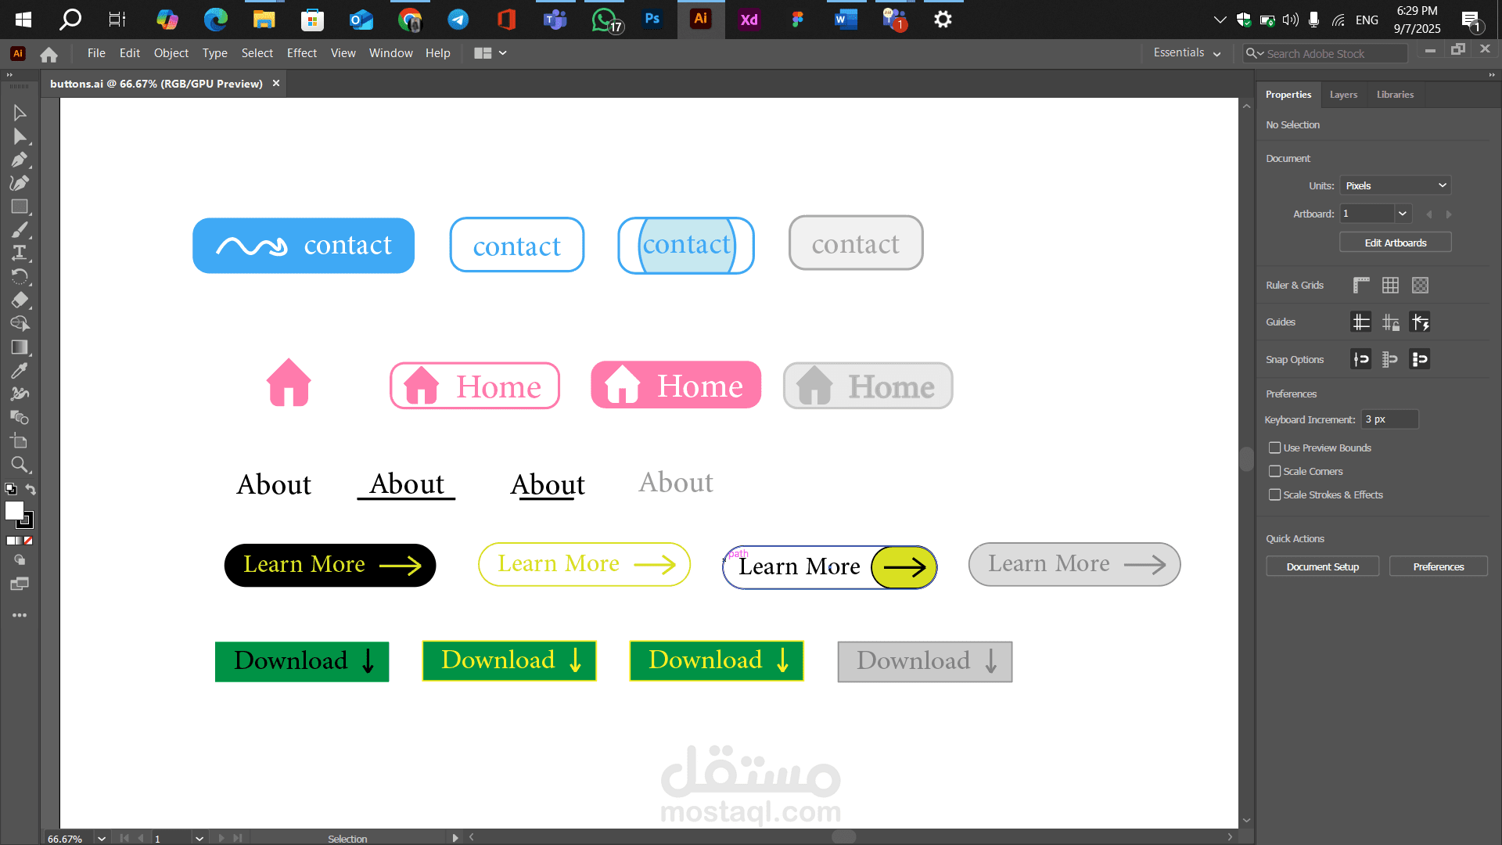Pick the Eyedropper tool

[20, 371]
